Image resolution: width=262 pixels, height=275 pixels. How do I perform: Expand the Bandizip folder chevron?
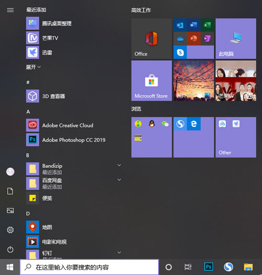click(x=119, y=165)
